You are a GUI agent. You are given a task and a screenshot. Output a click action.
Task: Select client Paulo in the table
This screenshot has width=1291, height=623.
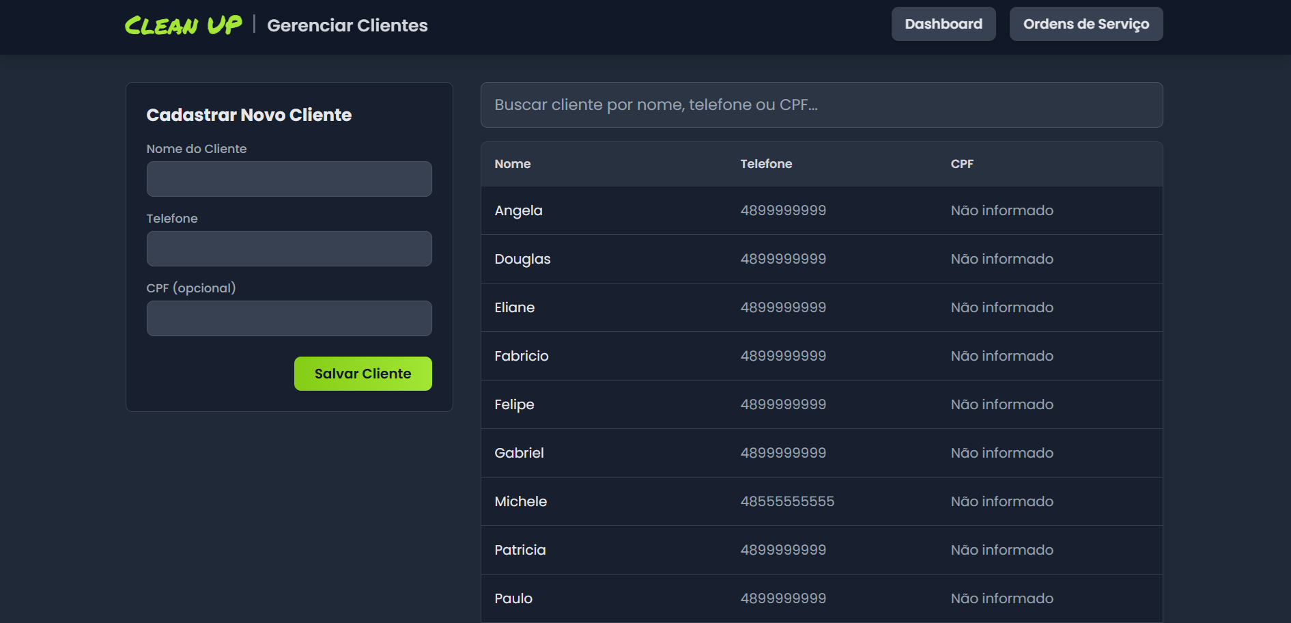513,598
